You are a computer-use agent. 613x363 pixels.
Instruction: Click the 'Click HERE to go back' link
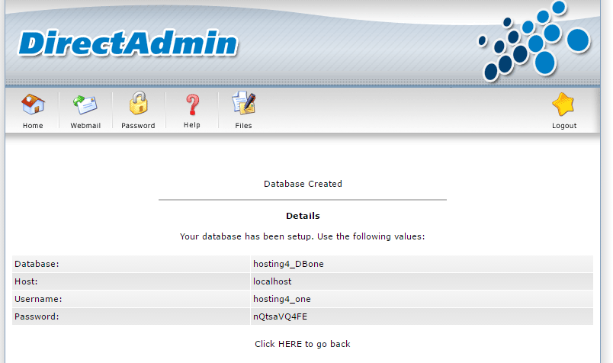pos(303,344)
